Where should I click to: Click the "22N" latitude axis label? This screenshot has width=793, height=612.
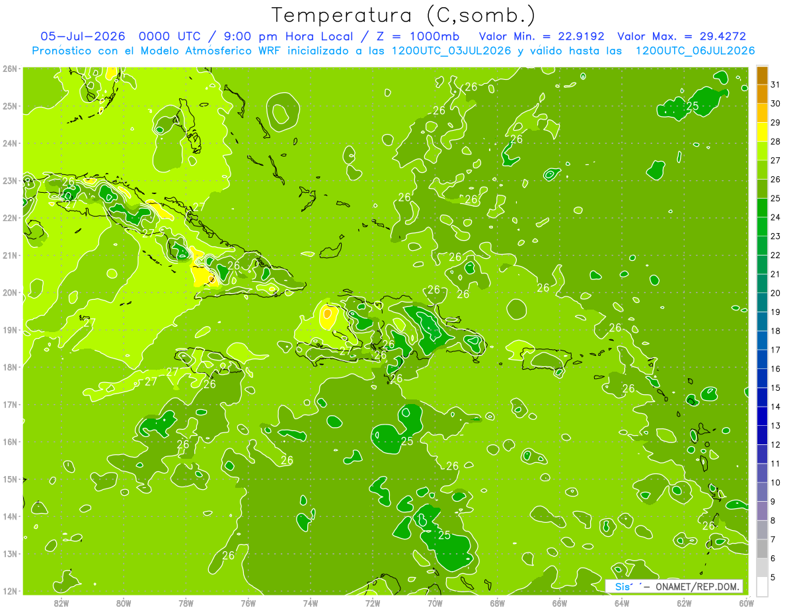(10, 218)
